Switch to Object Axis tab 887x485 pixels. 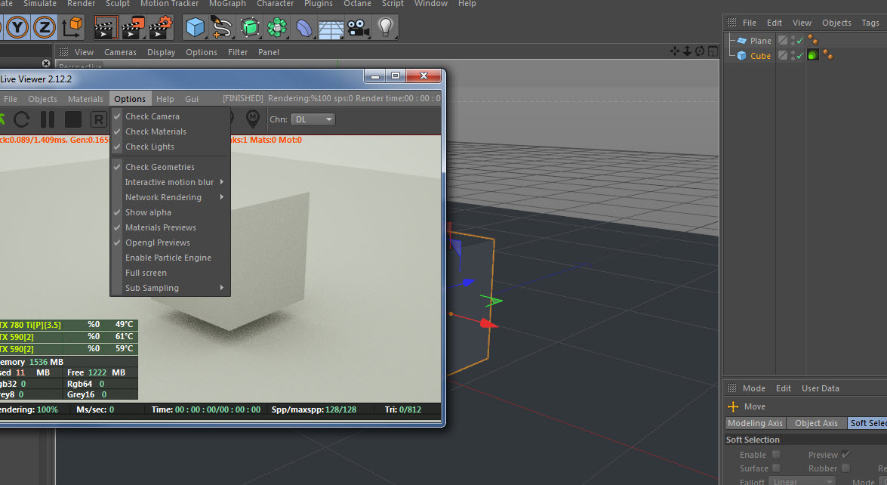(816, 423)
